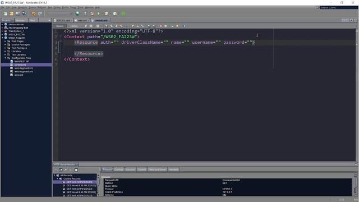Run the project with green play icon
359x202 pixels.
[x=99, y=13]
